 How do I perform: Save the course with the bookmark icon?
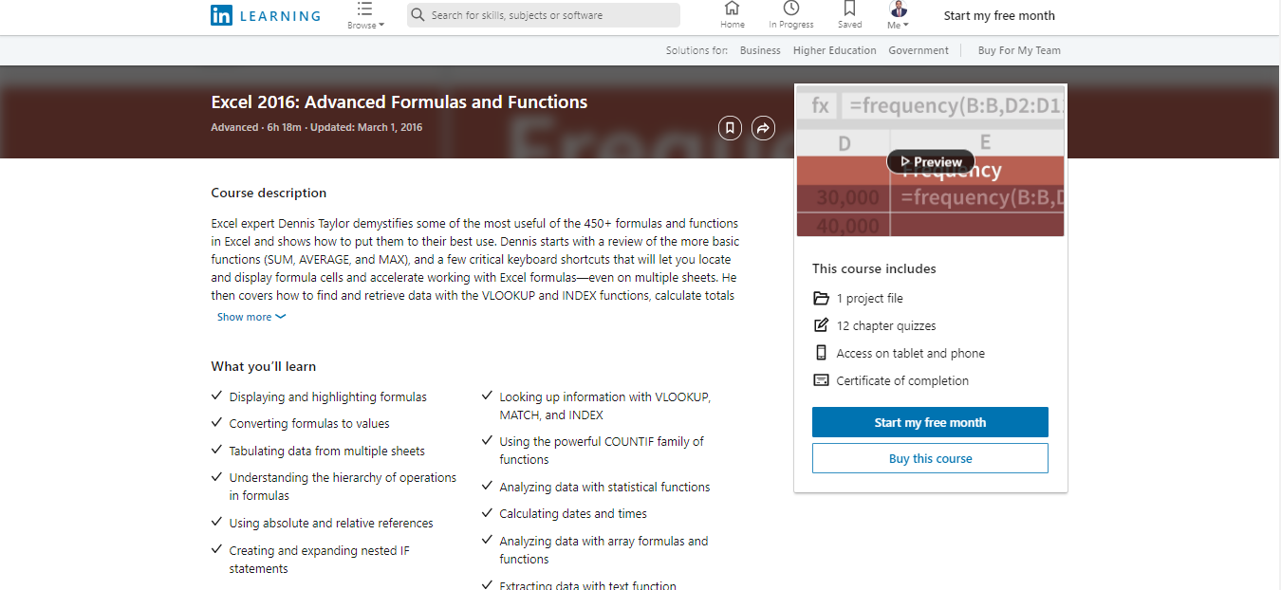click(x=730, y=127)
